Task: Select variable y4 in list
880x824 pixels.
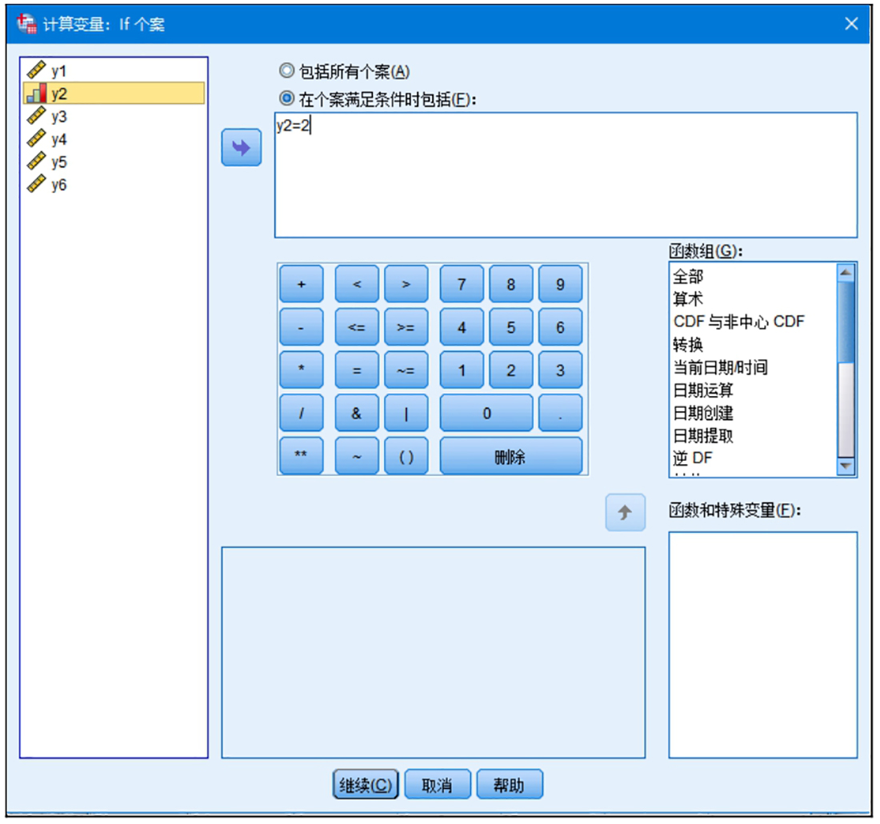Action: coord(114,138)
